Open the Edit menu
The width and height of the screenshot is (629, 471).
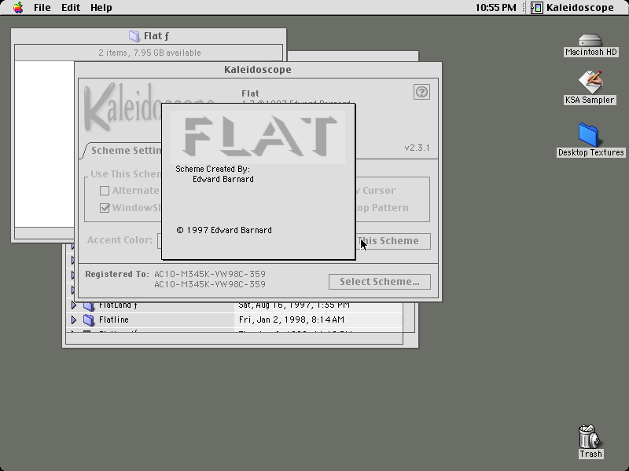[x=71, y=8]
